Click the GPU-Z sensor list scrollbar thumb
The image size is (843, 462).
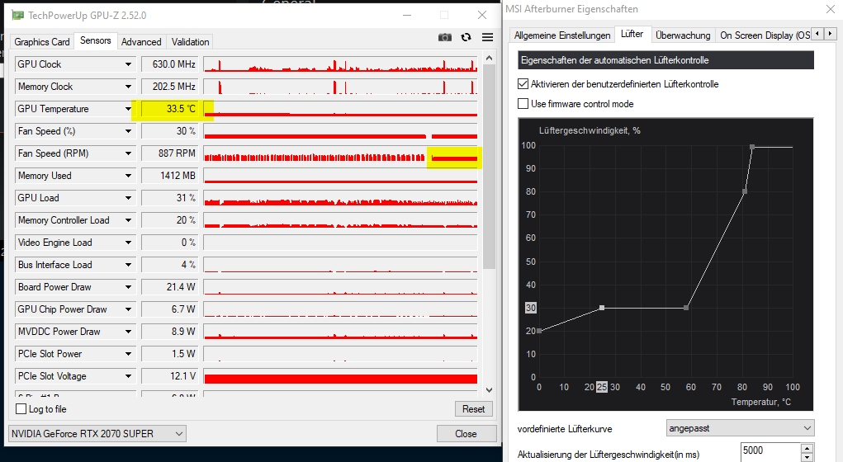click(489, 167)
